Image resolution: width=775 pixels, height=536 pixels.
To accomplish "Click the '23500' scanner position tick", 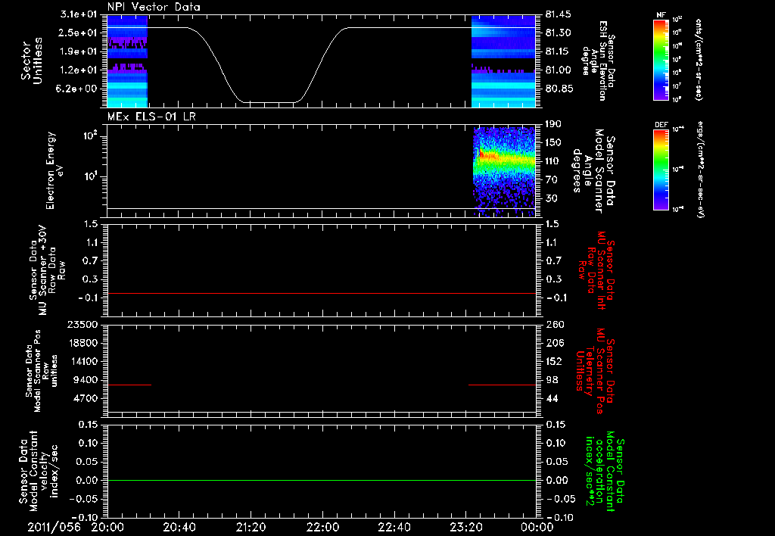I will click(82, 324).
